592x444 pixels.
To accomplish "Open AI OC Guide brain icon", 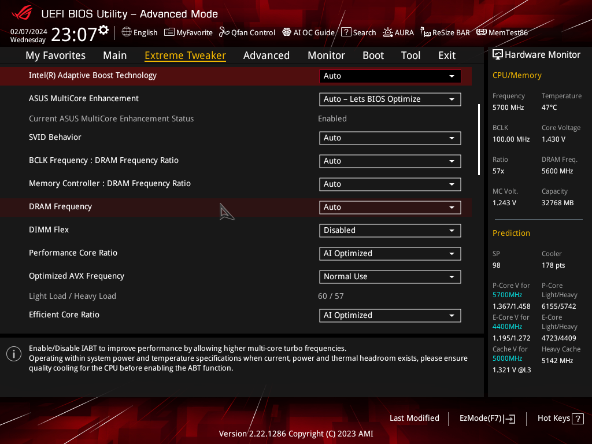I will pyautogui.click(x=287, y=32).
